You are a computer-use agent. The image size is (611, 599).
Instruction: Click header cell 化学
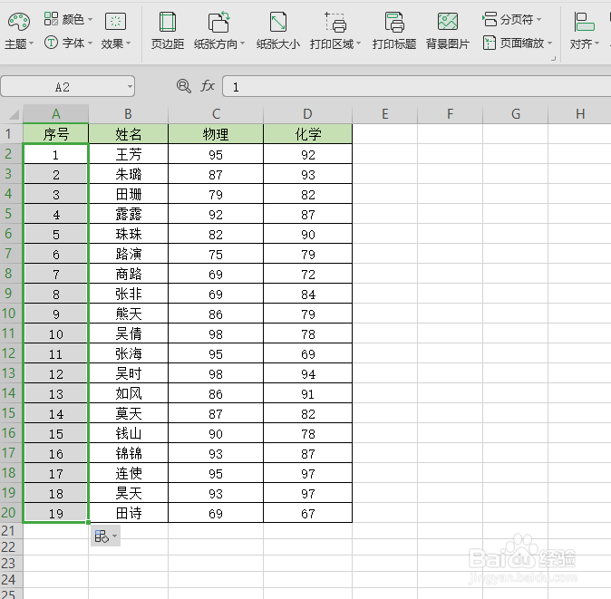308,134
